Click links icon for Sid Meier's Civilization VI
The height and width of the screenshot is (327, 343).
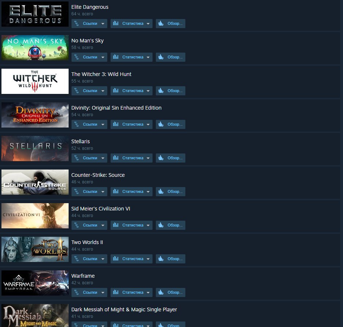76,225
